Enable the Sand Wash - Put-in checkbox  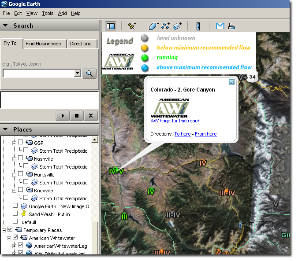(15, 214)
